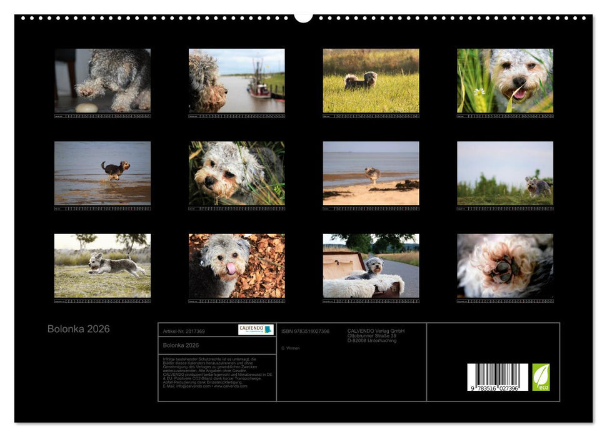The height and width of the screenshot is (437, 607).
Task: Toggle the dog in tall grass image
Action: tap(372, 81)
